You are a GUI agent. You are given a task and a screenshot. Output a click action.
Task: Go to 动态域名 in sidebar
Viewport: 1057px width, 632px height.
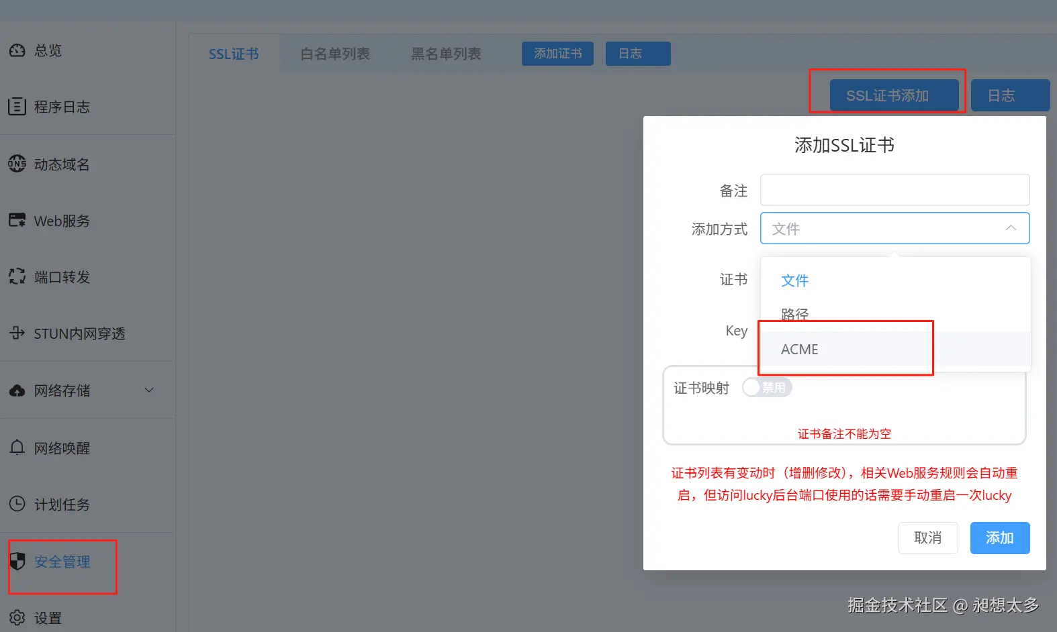click(x=62, y=164)
